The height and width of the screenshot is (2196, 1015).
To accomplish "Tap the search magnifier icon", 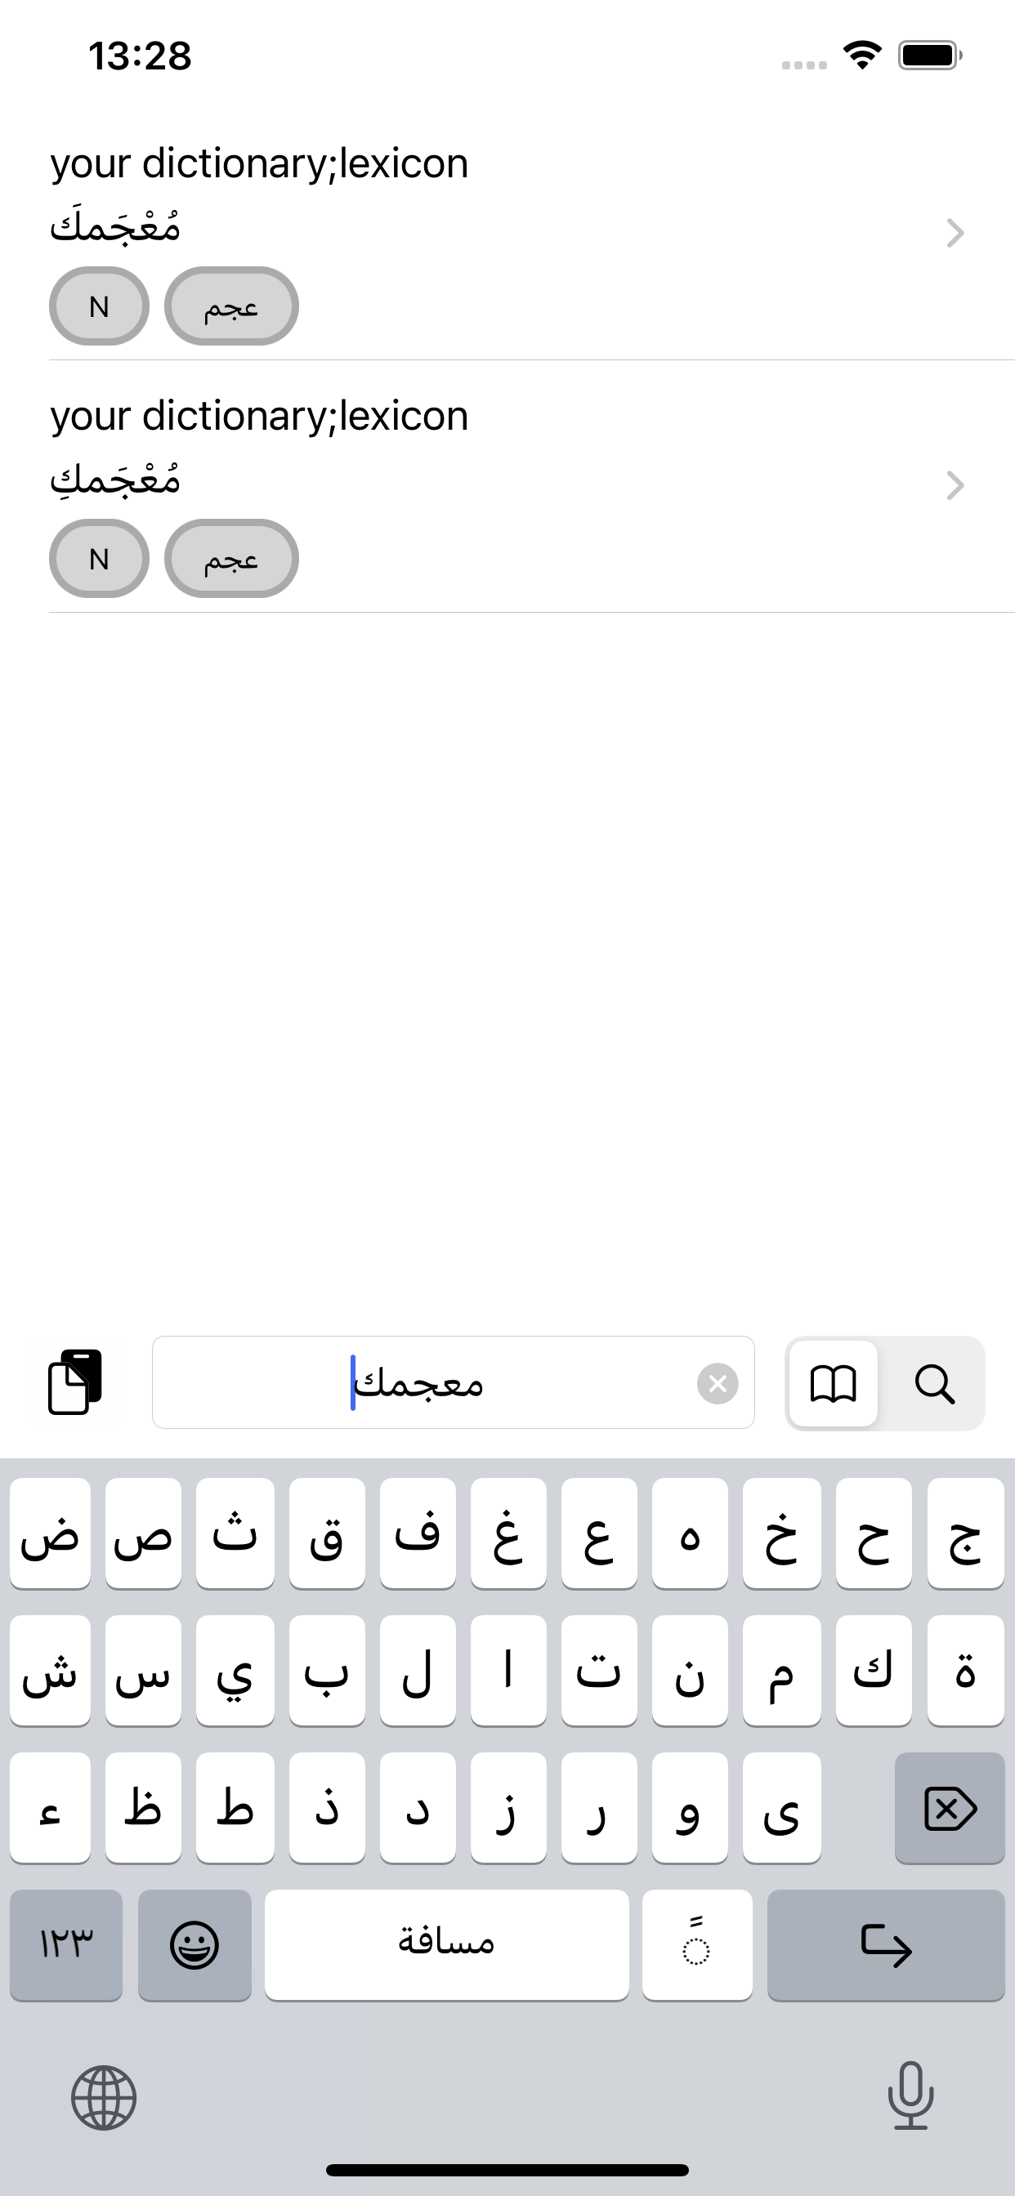I will [x=937, y=1383].
